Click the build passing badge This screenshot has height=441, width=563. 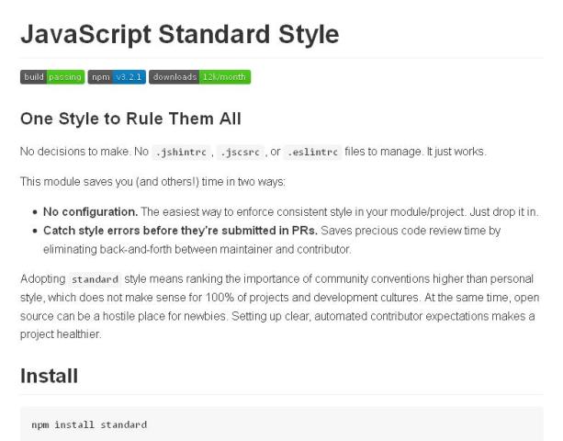tap(51, 77)
